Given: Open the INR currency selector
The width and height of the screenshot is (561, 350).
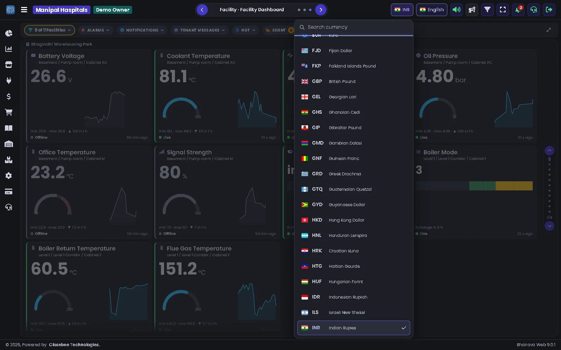Looking at the screenshot, I should click(x=402, y=10).
